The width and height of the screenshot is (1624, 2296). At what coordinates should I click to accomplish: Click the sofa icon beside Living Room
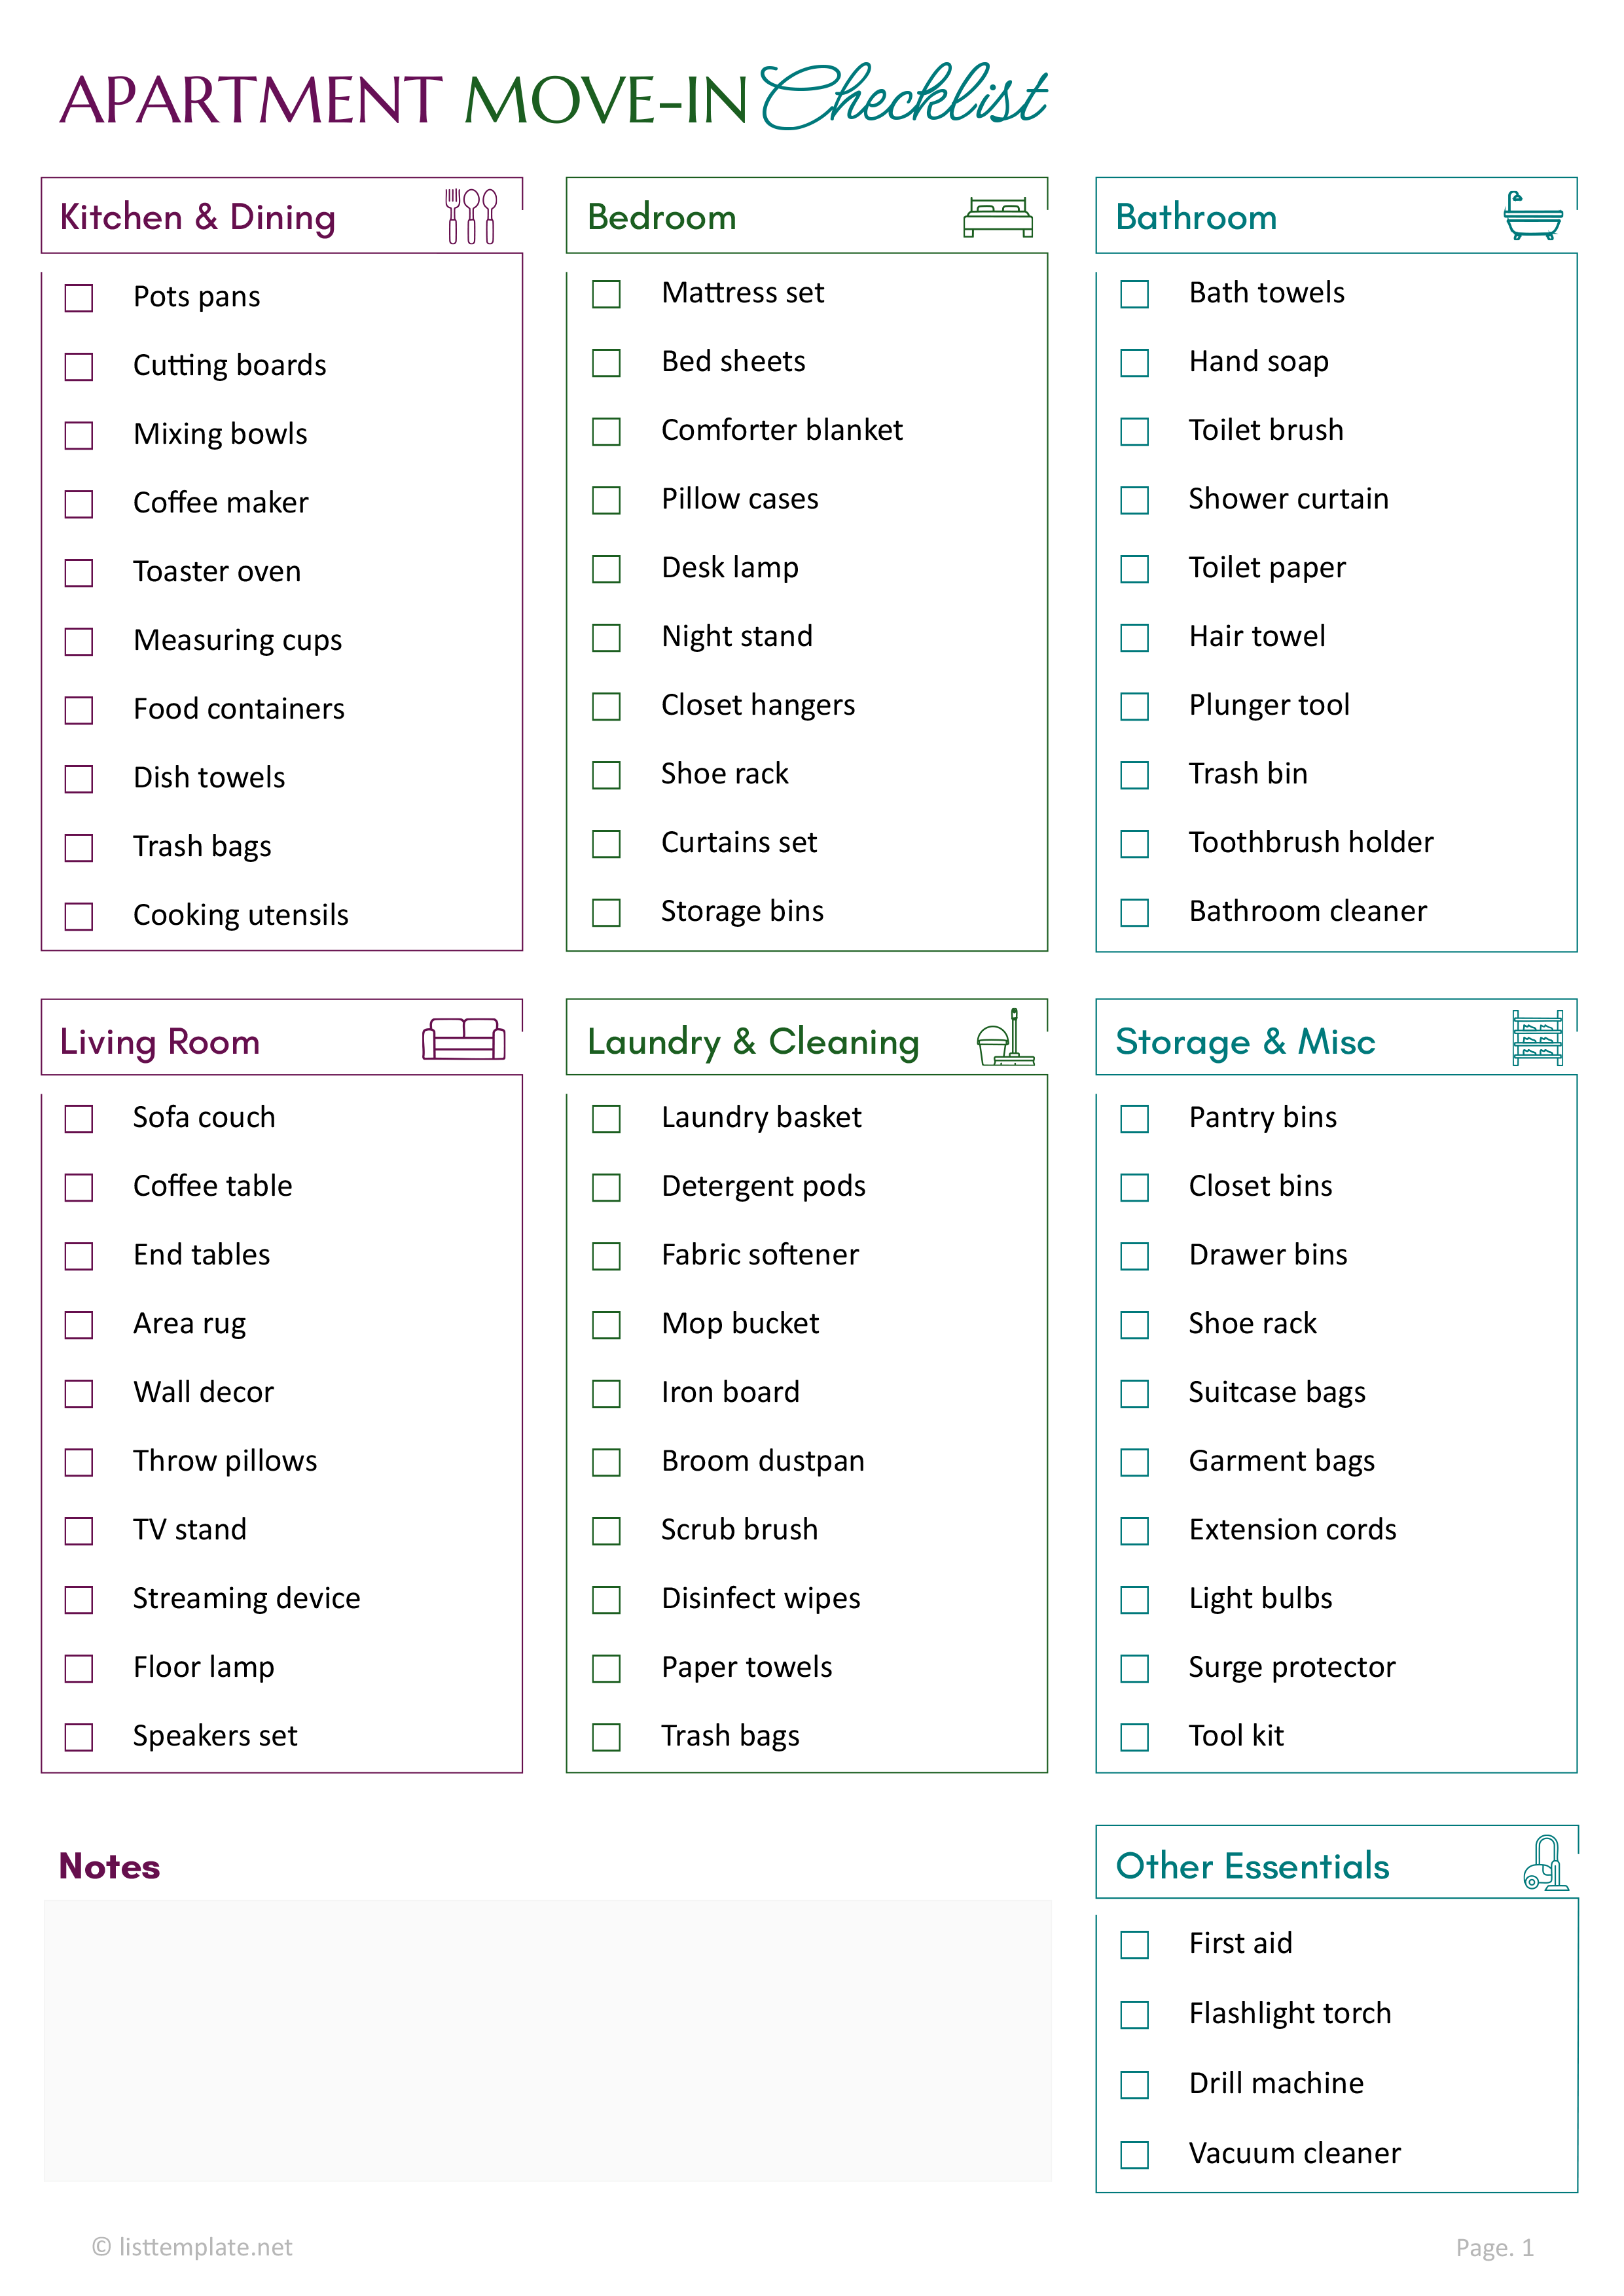pyautogui.click(x=463, y=1039)
